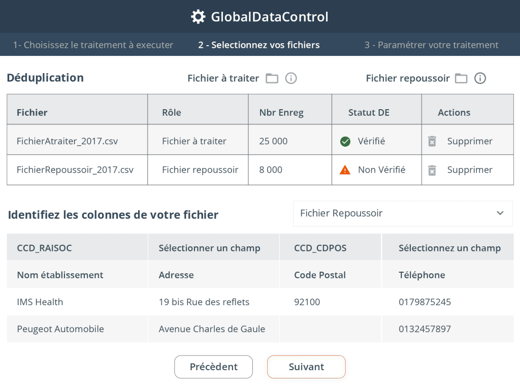Click the CCD_RAISOC column header
Viewport: 520px width, 390px height.
click(x=44, y=248)
